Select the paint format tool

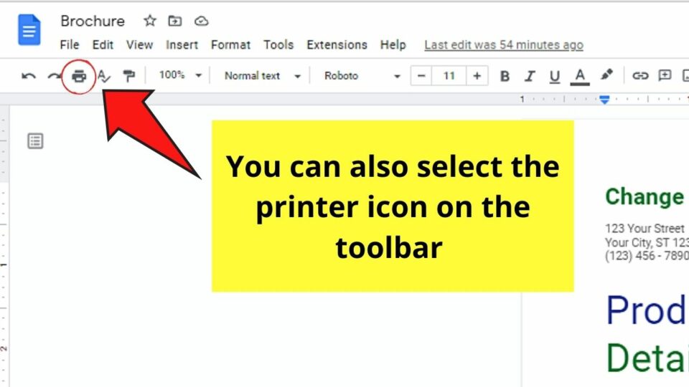pos(128,76)
